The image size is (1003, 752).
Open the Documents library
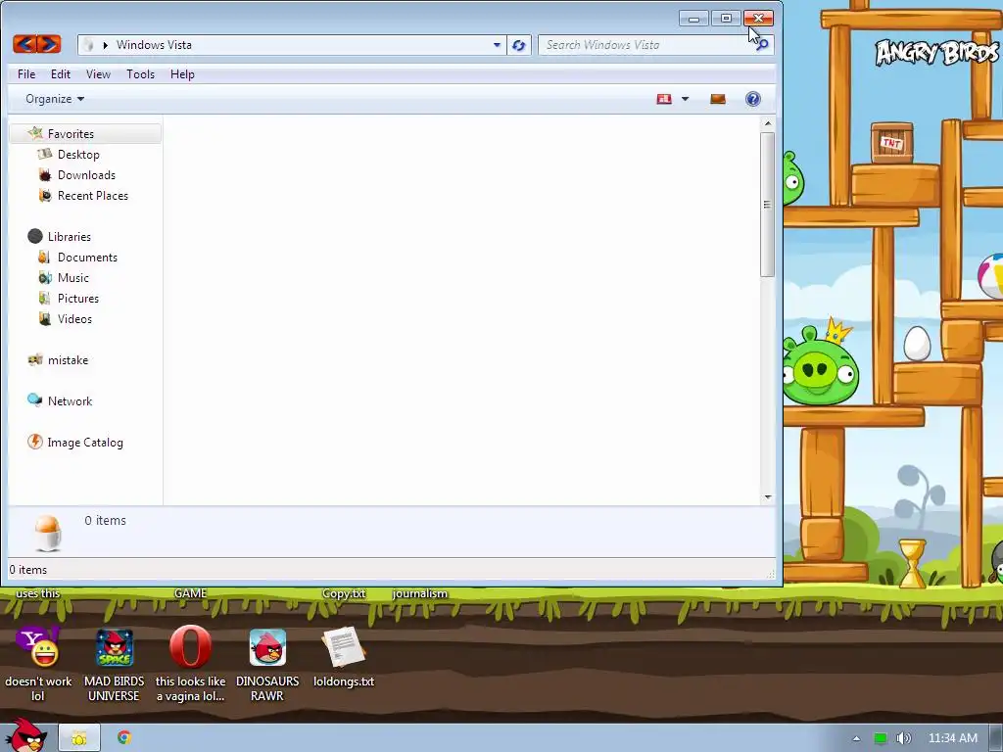[87, 258]
